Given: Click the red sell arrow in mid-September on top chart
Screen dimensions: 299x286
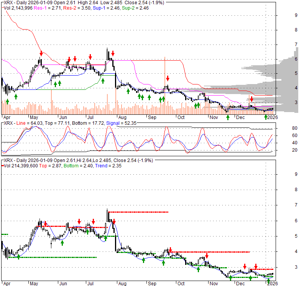Looking at the screenshot, I should (168, 78).
